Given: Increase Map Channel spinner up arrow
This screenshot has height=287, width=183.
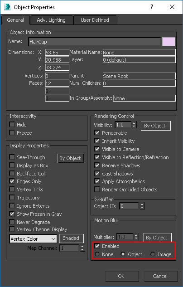Looking at the screenshot, I should (x=82, y=246).
